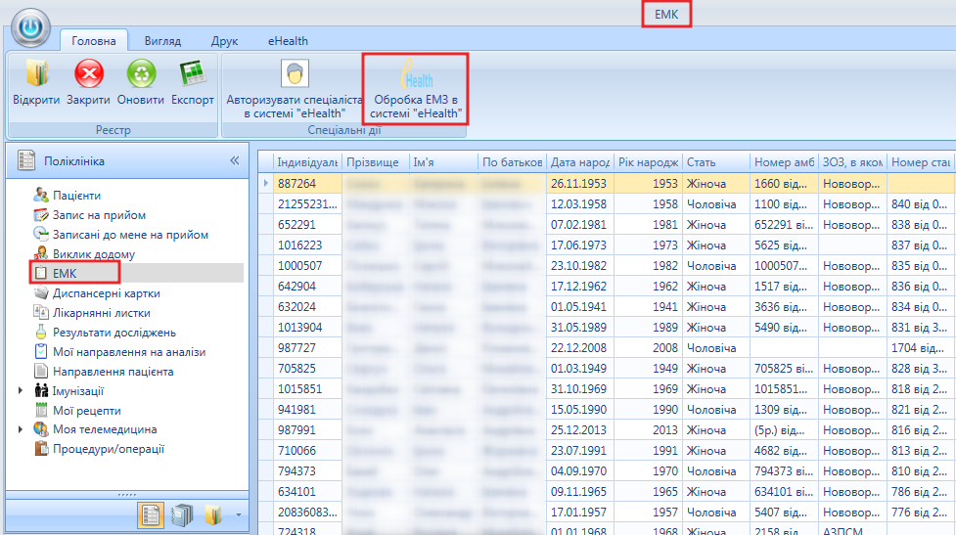
Task: Open Лікарнянні листки item
Action: tap(101, 313)
